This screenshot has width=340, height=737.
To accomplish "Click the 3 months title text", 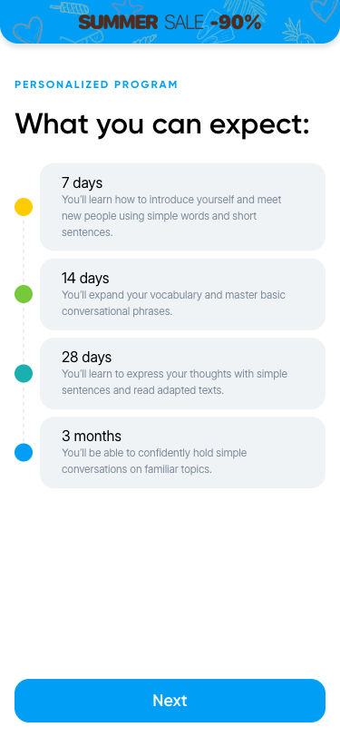I will click(92, 437).
